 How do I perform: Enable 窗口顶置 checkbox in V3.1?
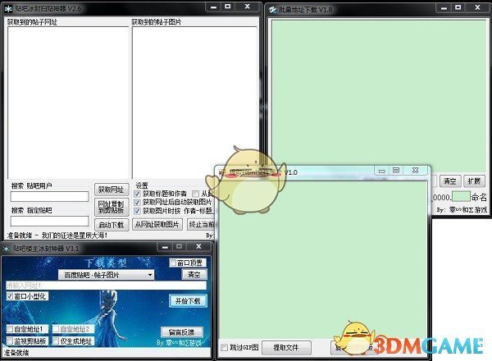(173, 263)
